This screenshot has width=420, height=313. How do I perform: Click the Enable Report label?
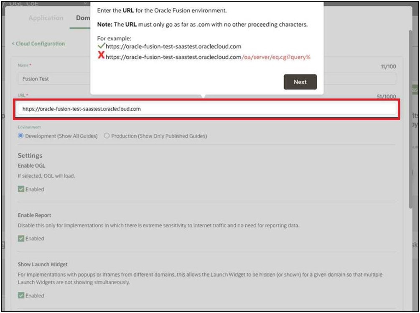(34, 215)
